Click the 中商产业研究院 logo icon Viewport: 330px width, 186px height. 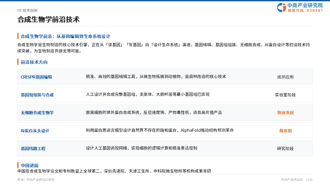282,7
